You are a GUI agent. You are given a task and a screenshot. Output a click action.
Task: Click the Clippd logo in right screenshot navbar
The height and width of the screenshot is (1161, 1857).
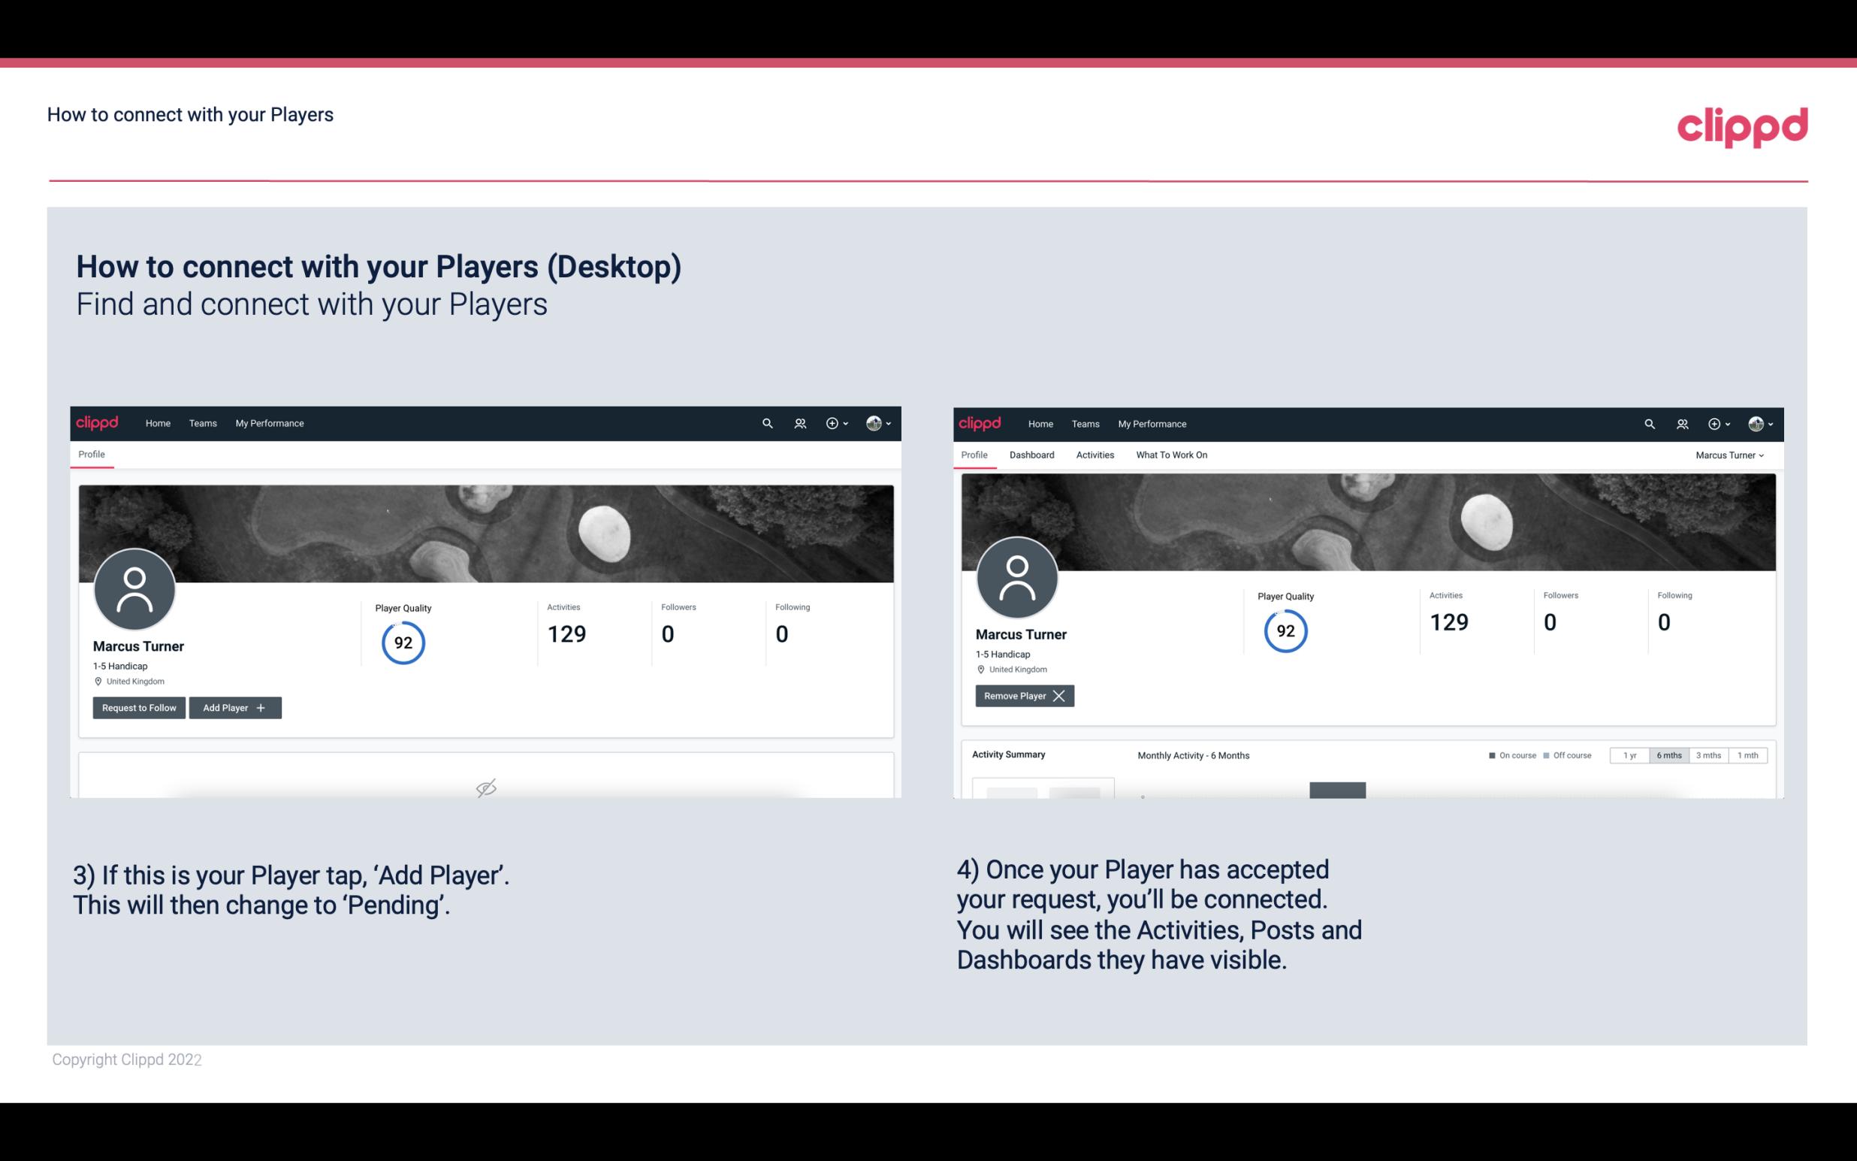979,422
